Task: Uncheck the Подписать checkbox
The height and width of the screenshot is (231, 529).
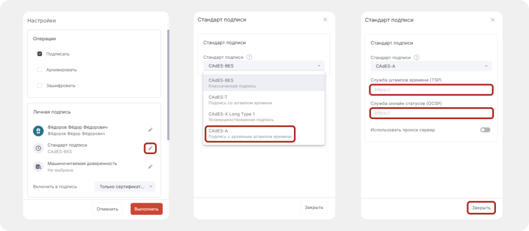Action: click(x=39, y=54)
